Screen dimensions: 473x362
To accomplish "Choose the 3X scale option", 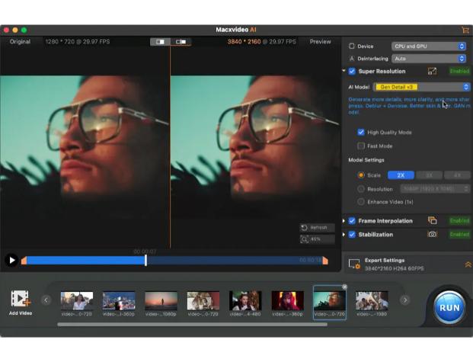I will pyautogui.click(x=429, y=175).
